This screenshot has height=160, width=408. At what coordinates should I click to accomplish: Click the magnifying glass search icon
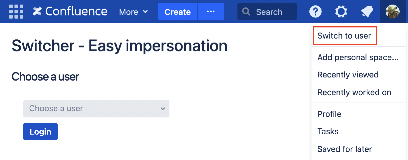point(246,12)
